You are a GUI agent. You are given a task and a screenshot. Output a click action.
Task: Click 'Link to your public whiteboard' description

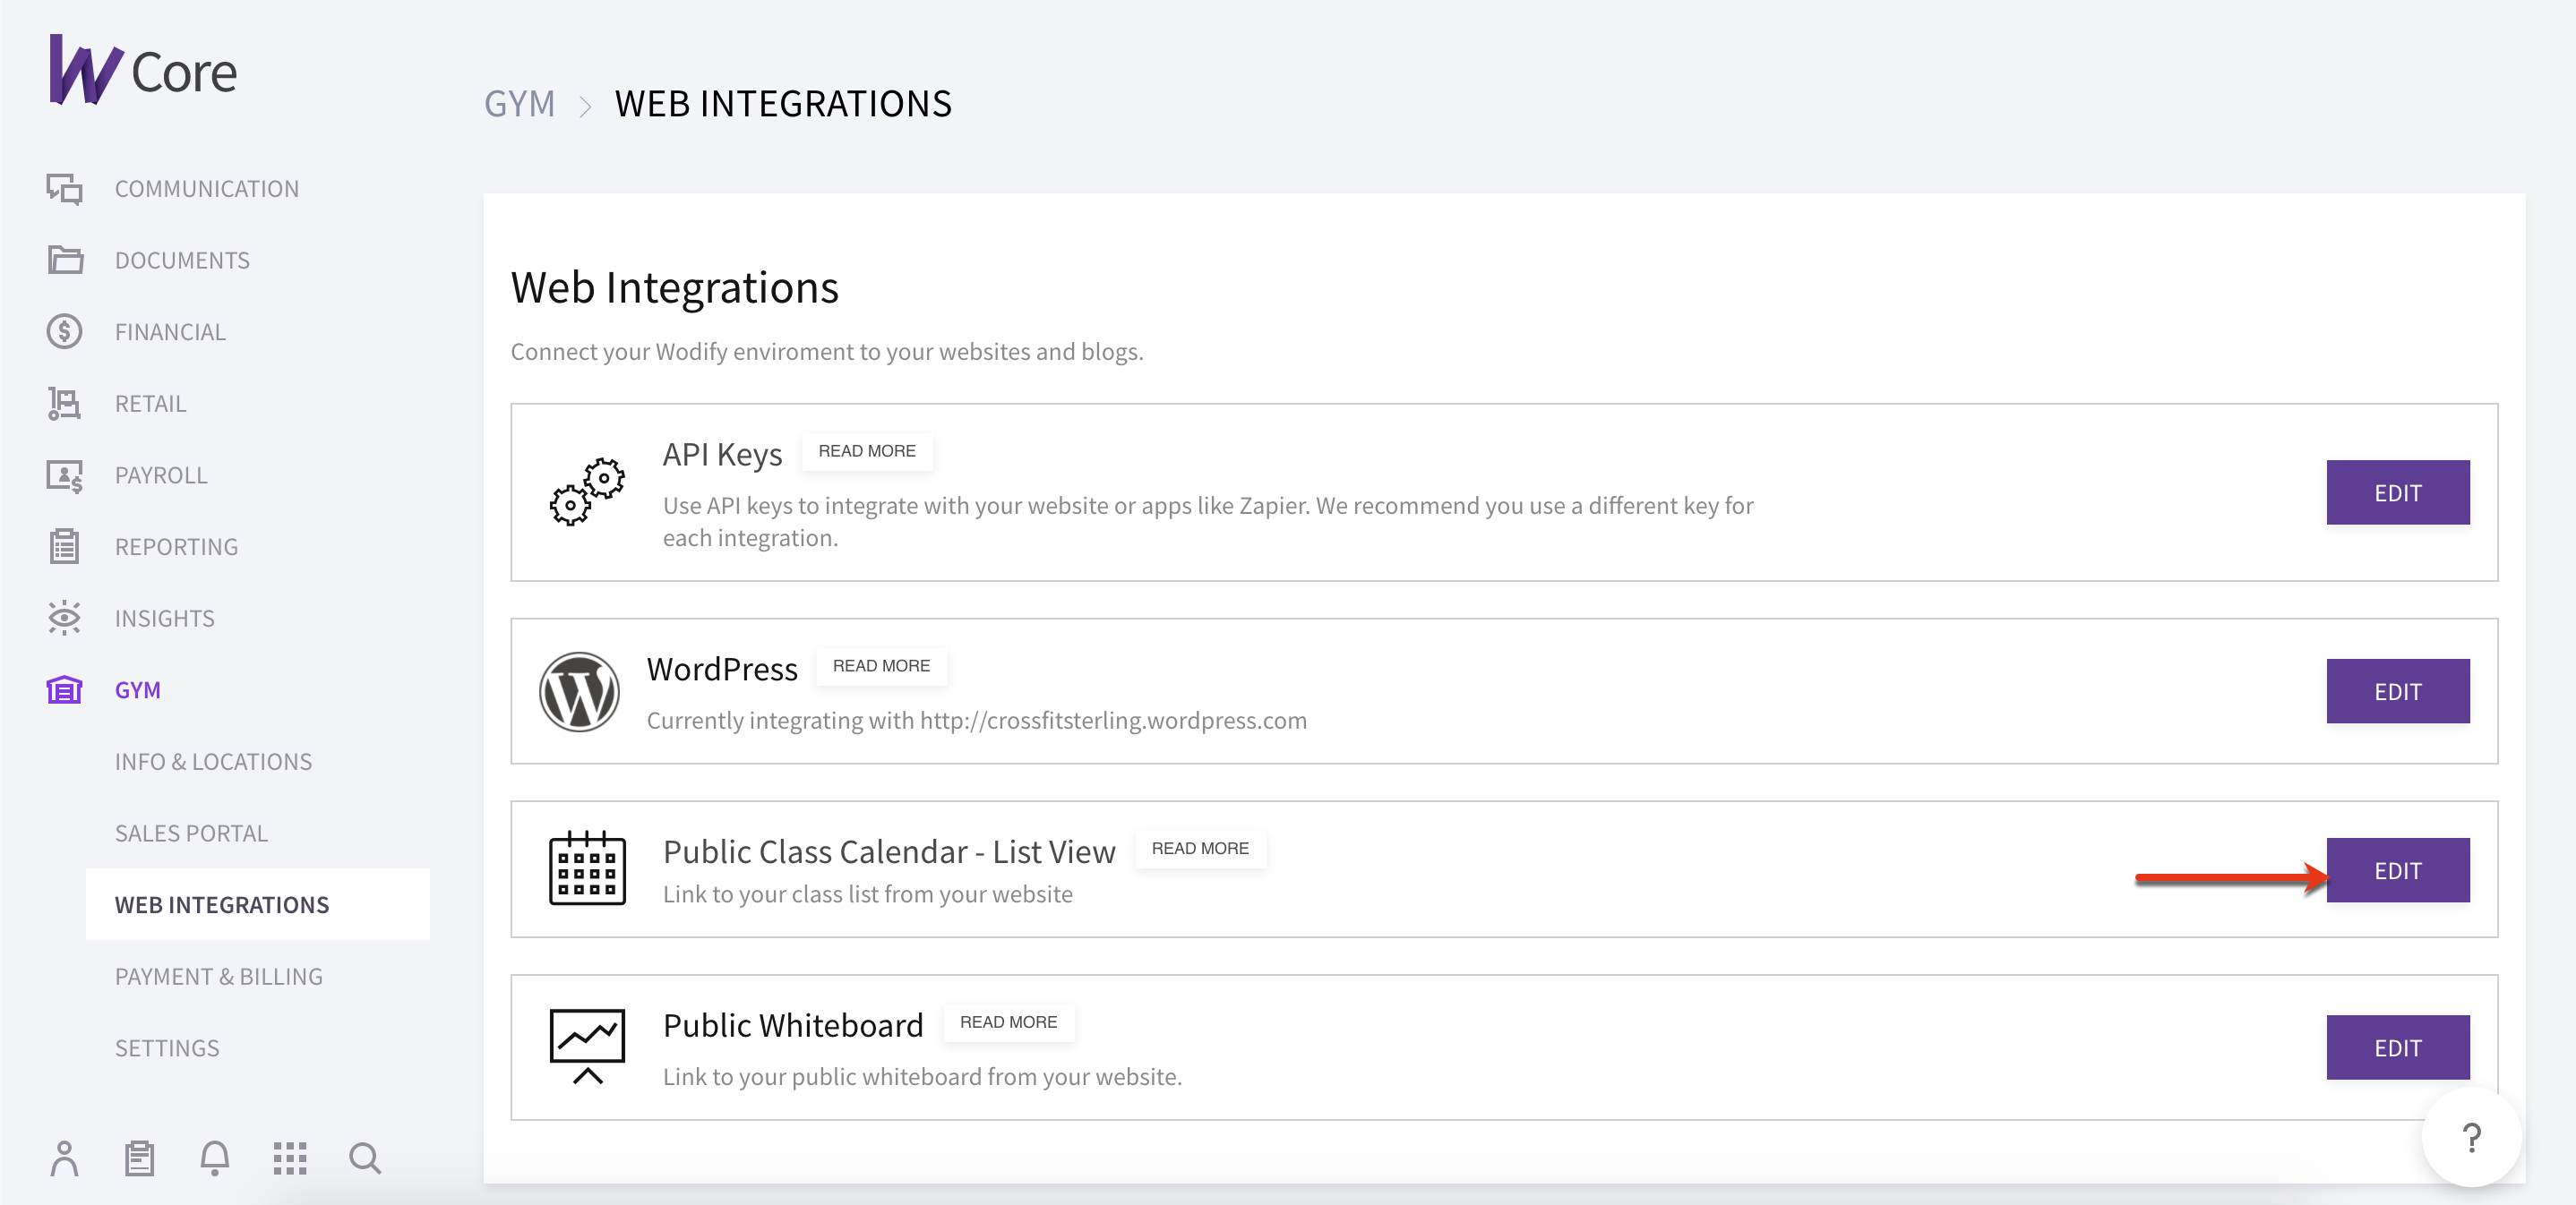point(922,1077)
